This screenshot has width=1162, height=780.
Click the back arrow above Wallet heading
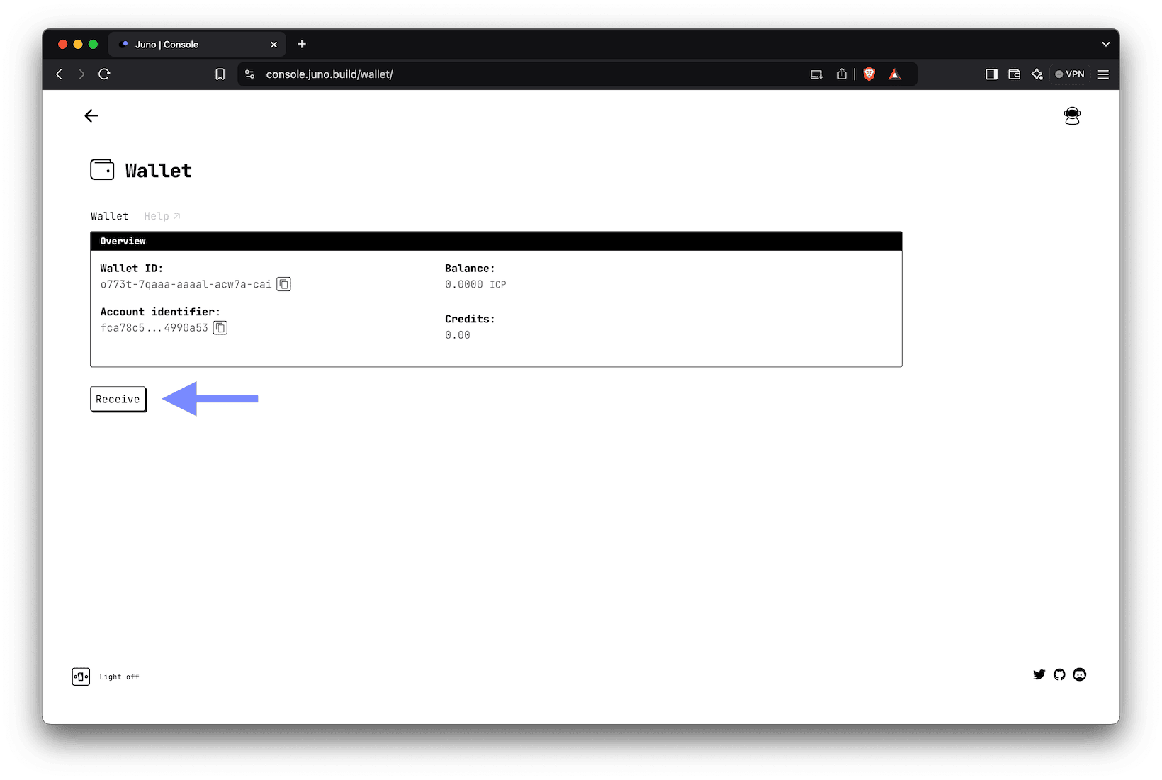click(x=91, y=115)
